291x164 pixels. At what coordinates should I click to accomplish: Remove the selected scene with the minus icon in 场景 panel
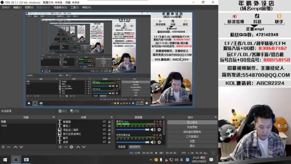click(9, 147)
